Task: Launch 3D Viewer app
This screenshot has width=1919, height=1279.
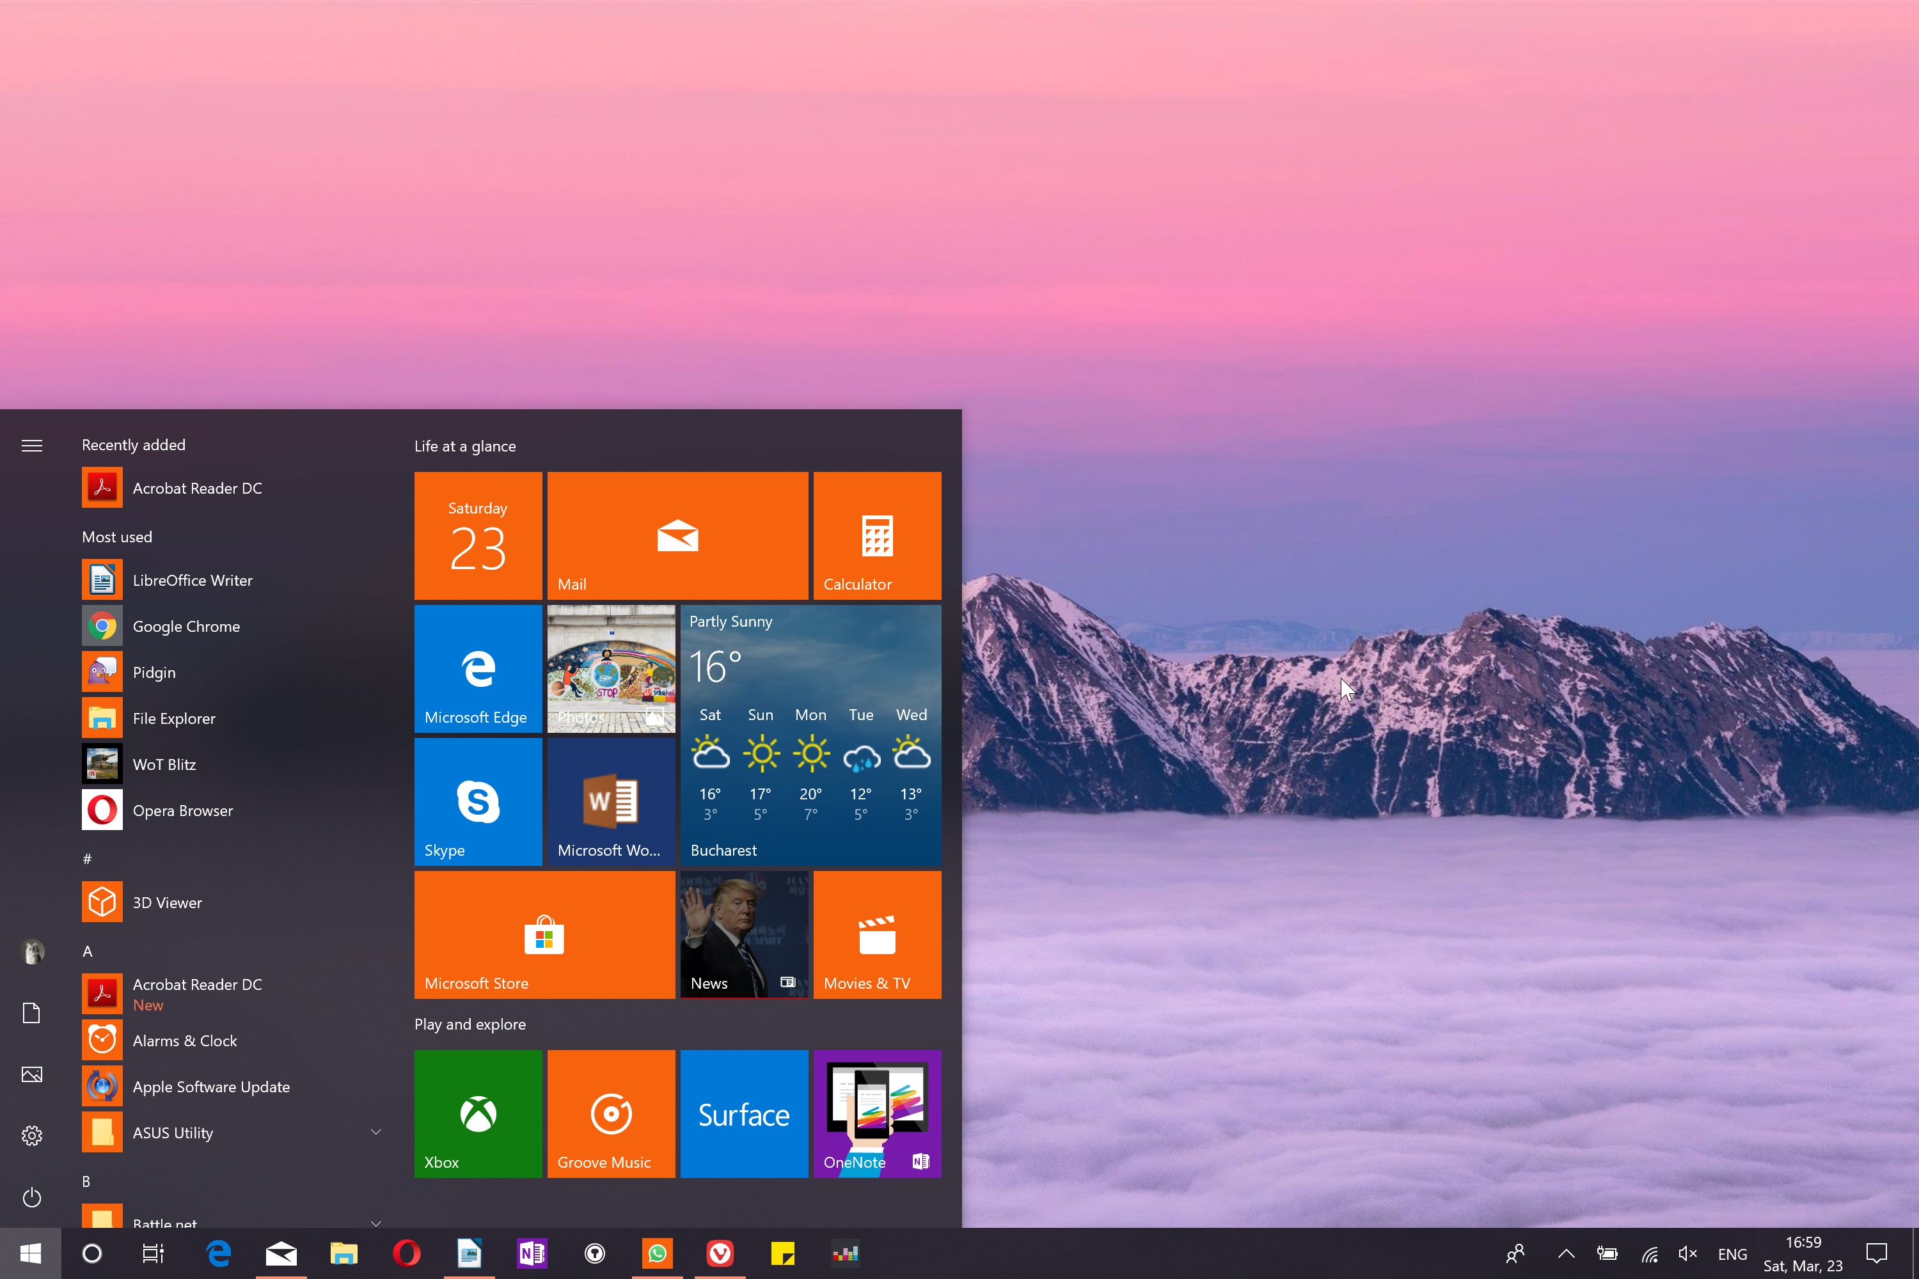Action: 233,902
